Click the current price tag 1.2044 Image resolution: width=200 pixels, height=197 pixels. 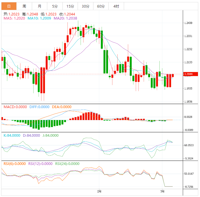coord(189,74)
